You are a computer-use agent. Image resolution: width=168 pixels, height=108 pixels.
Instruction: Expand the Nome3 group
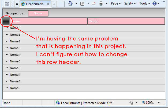point(7,48)
